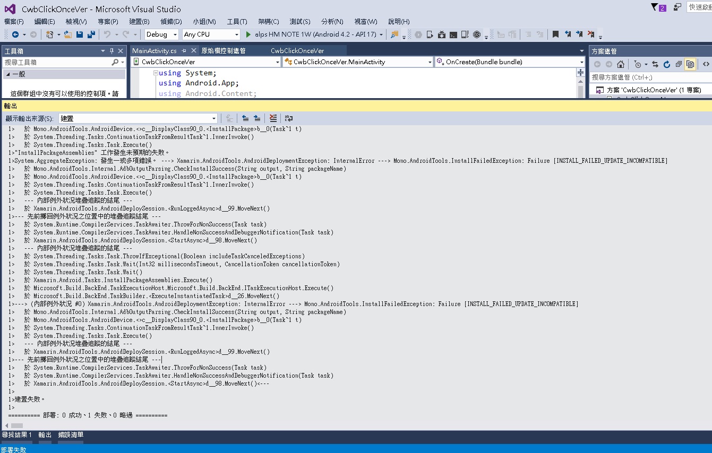The width and height of the screenshot is (712, 453).
Task: Open the 工具(T) menu
Action: point(237,22)
